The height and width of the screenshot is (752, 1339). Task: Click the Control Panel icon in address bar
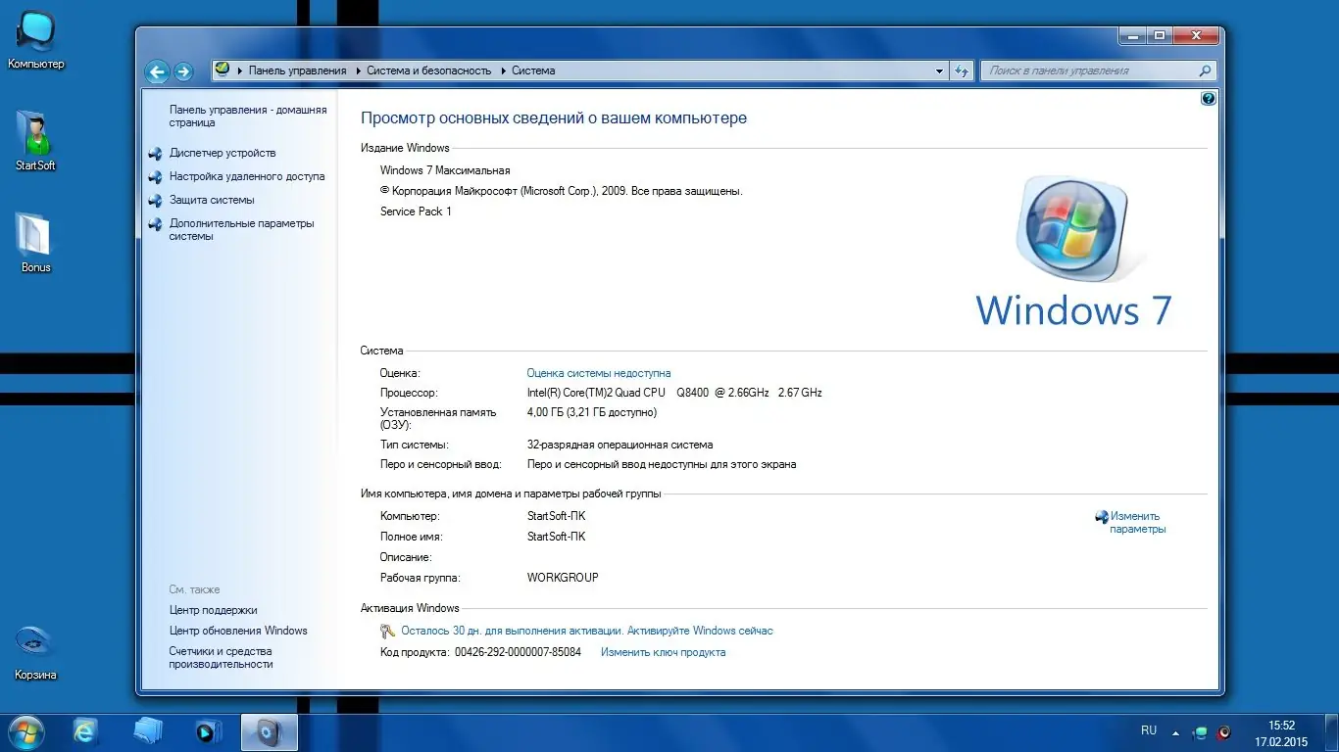coord(223,70)
